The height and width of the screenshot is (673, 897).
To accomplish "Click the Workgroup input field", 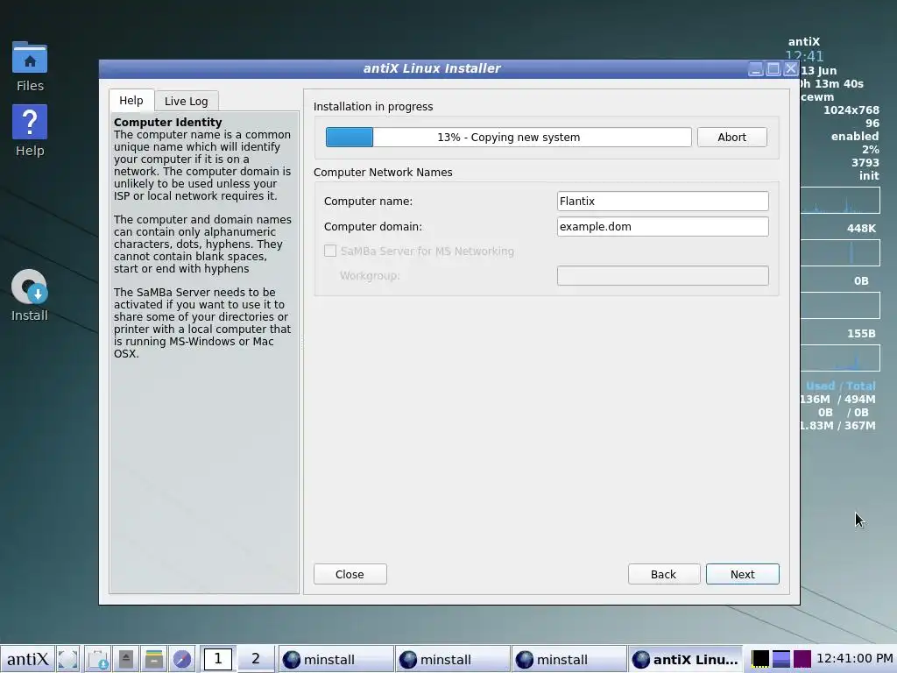I will pos(662,275).
